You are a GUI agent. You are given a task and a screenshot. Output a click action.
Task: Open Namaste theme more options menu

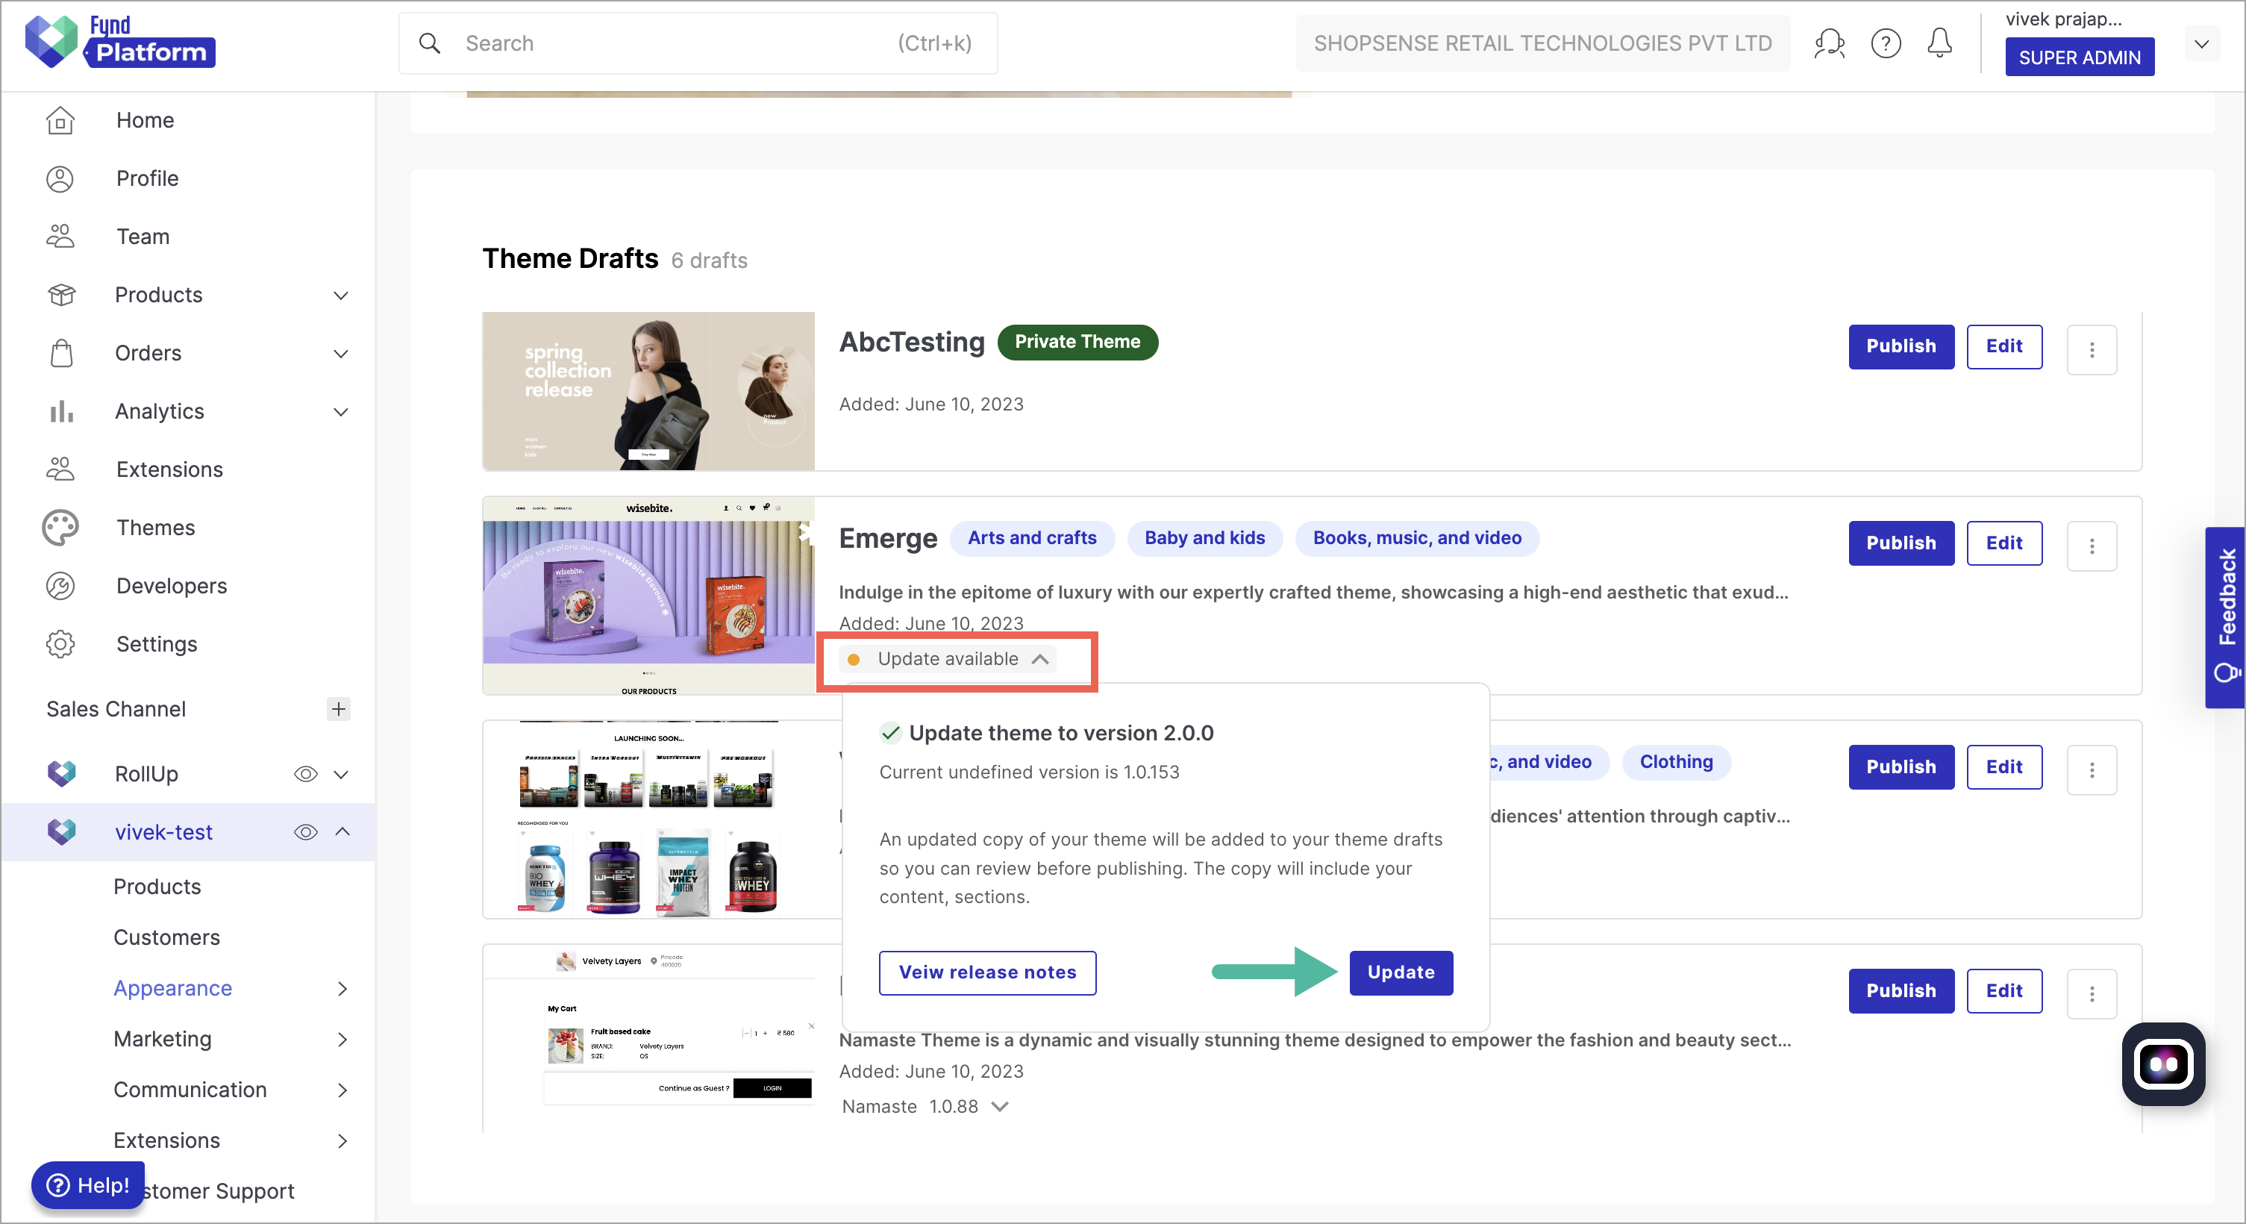tap(2092, 994)
